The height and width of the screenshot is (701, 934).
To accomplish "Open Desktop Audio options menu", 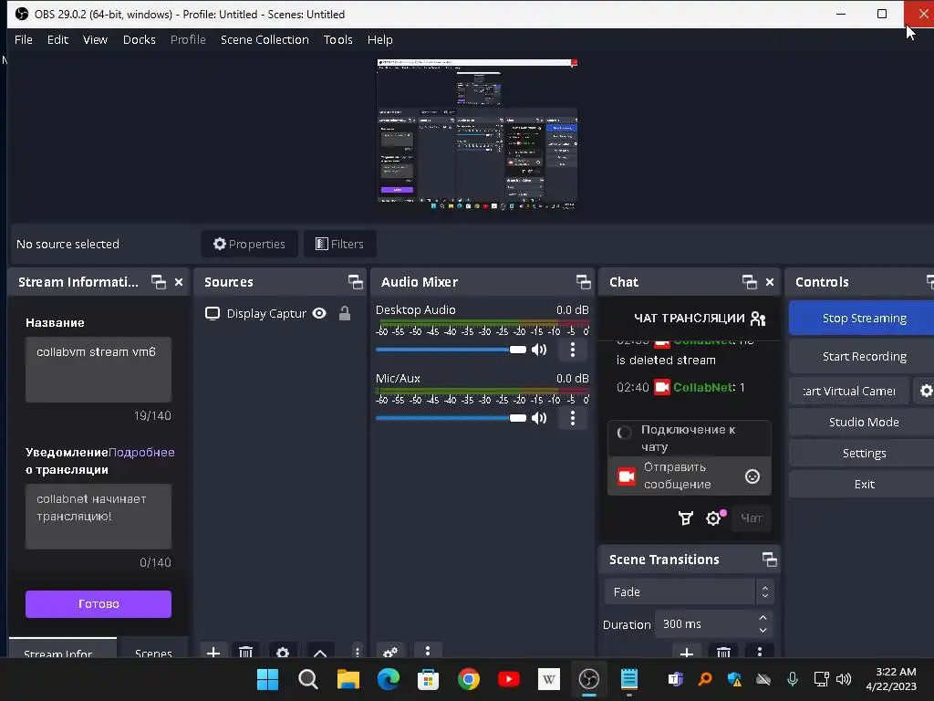I will tap(573, 350).
